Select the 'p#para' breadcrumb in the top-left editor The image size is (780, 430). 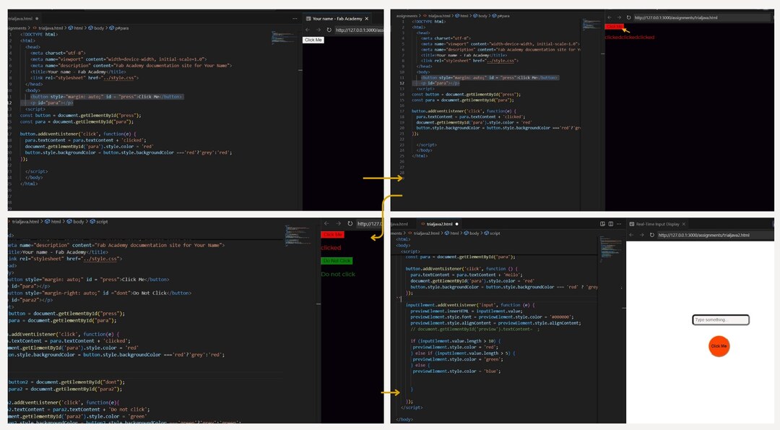click(119, 28)
